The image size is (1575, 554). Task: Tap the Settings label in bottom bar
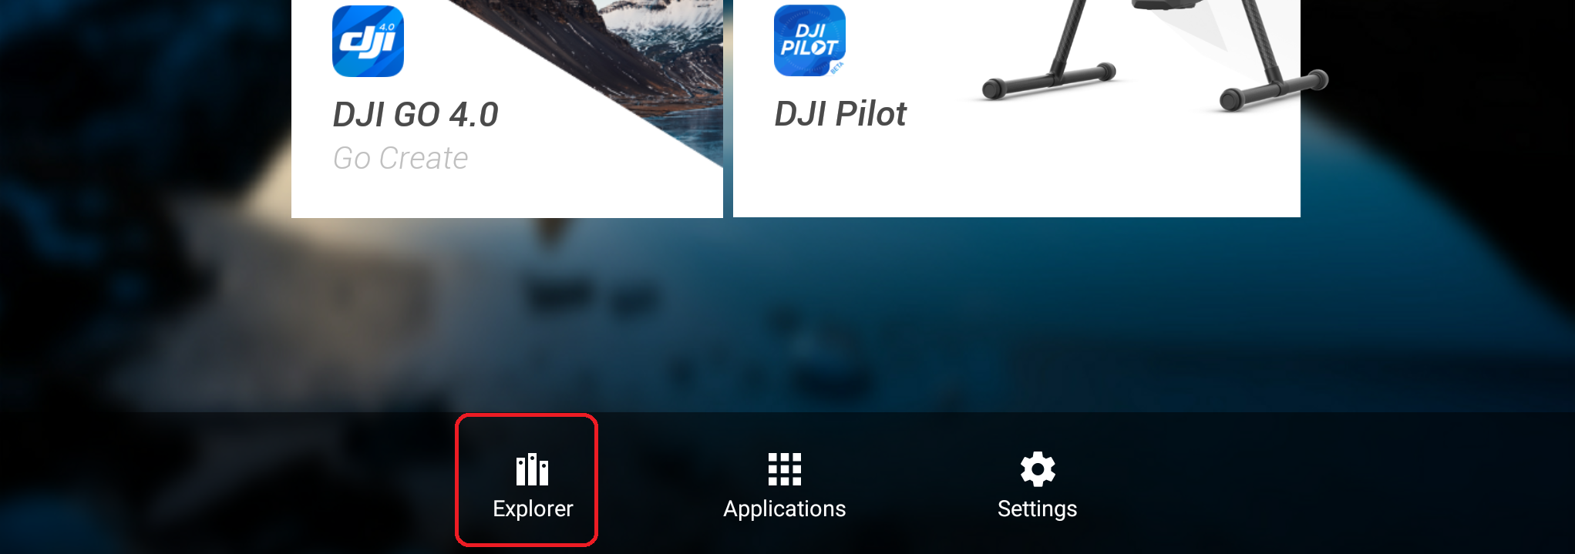[x=1038, y=509]
